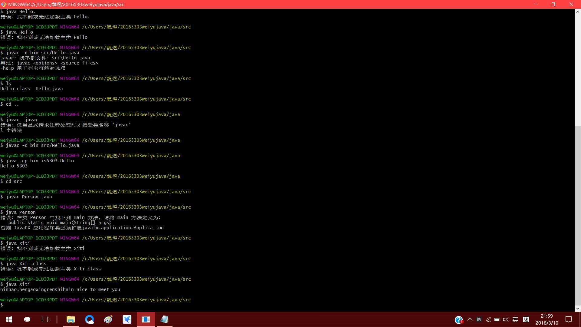Click the battery status tray icon
This screenshot has height=327, width=581.
pos(497,320)
